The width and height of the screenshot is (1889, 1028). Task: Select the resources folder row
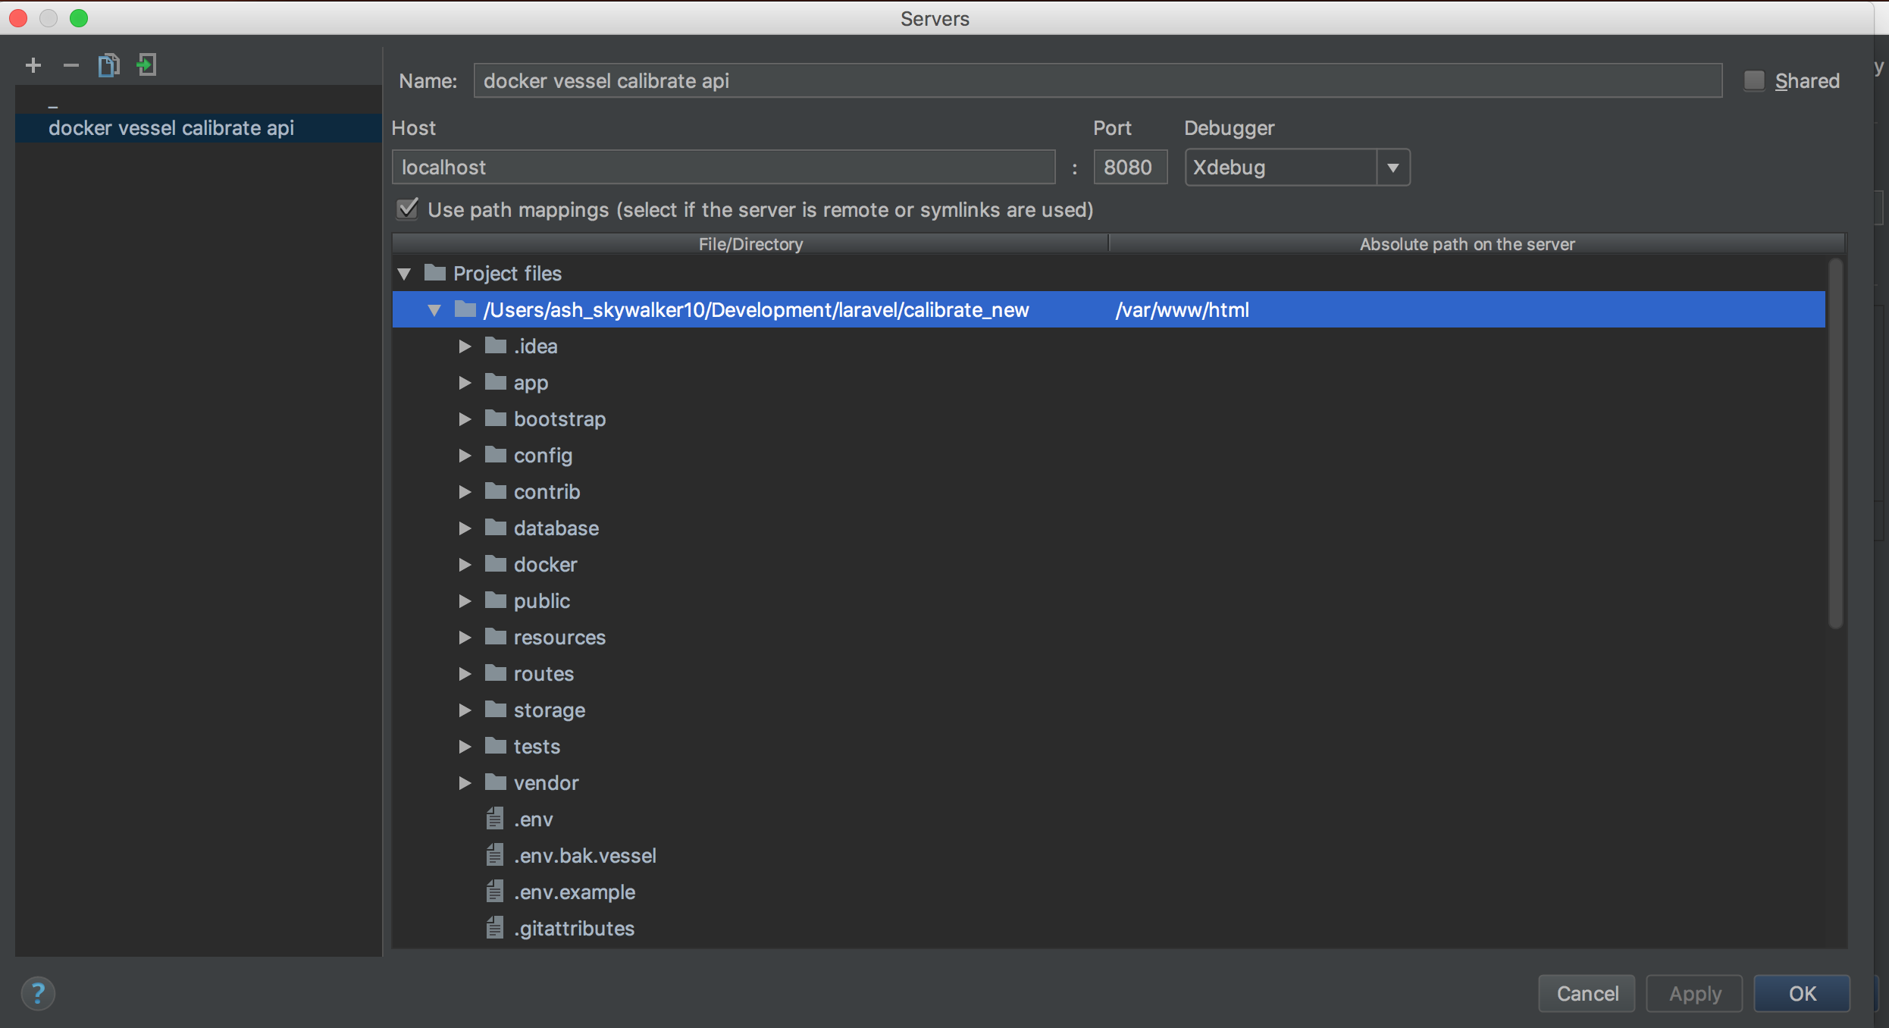tap(1108, 637)
